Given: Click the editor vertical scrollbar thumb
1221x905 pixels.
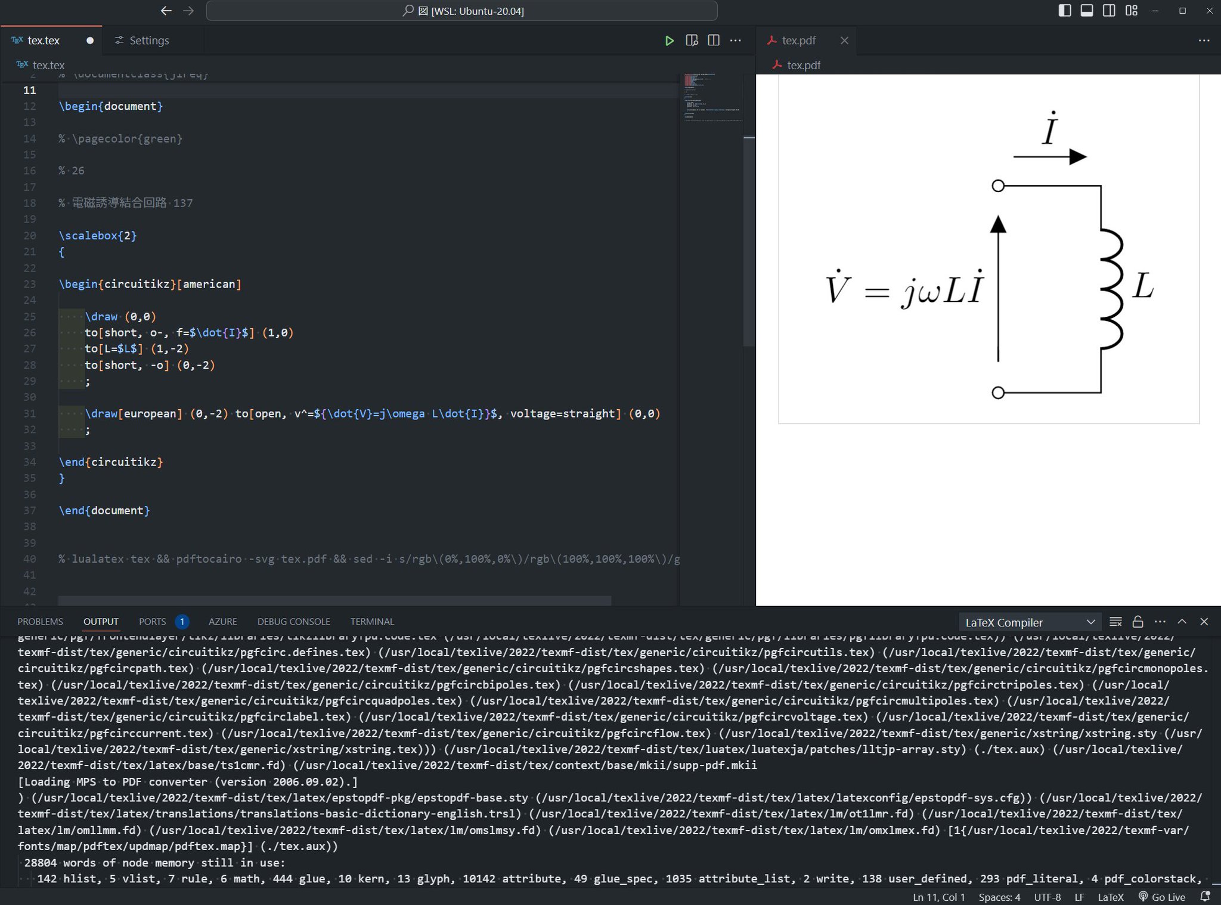Looking at the screenshot, I should point(749,242).
